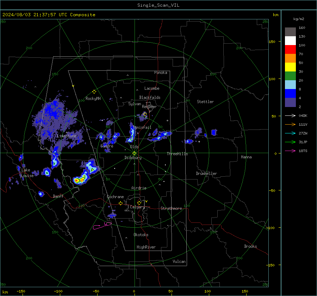Click the Stettler label
Image resolution: width=317 pixels, height=296 pixels.
click(x=205, y=102)
